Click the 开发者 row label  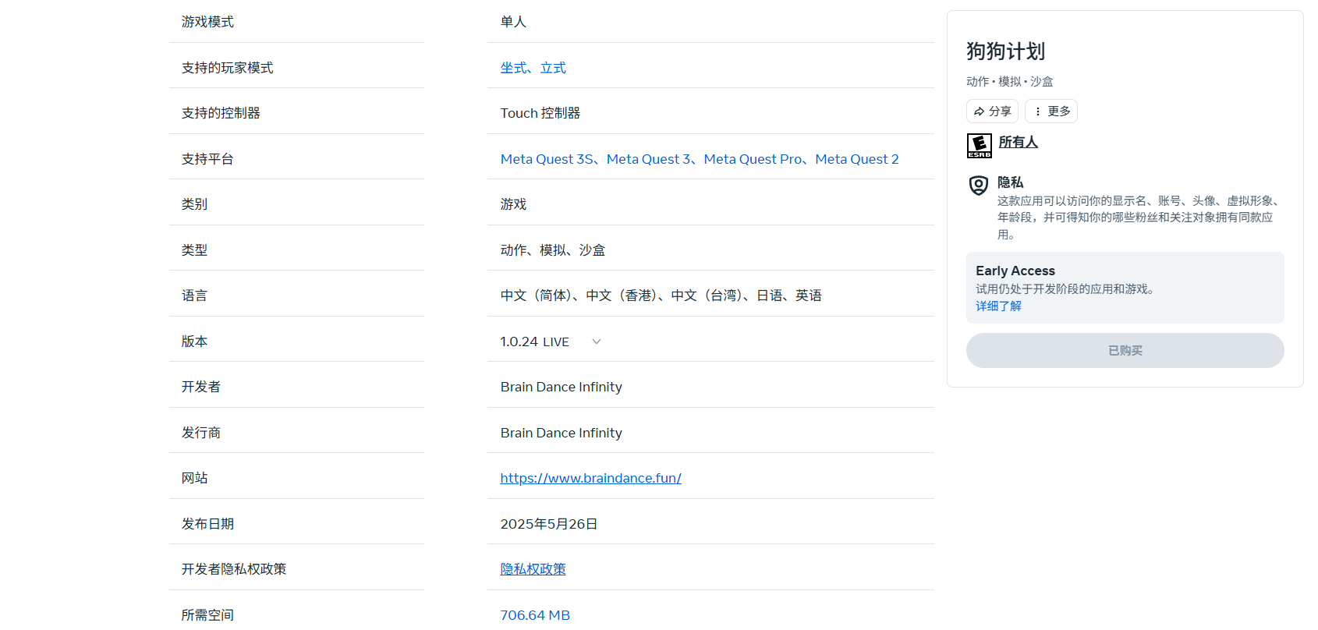tap(200, 387)
